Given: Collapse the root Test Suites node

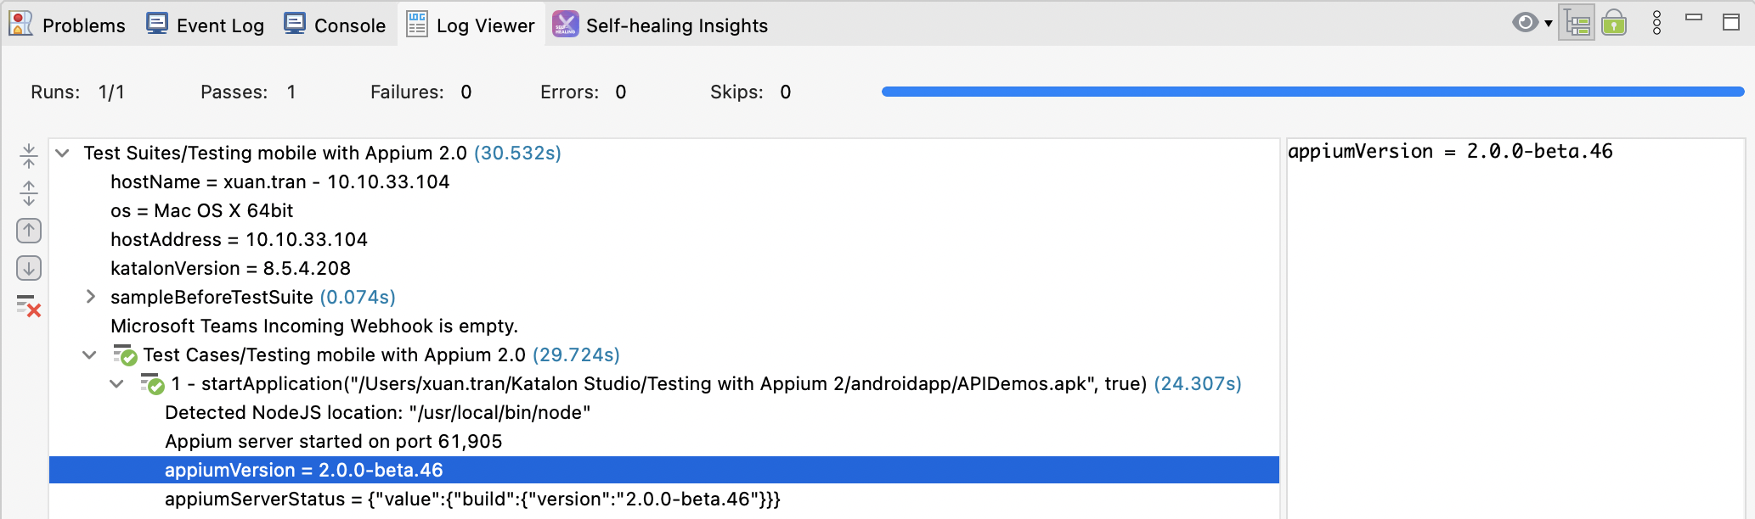Looking at the screenshot, I should tap(62, 153).
